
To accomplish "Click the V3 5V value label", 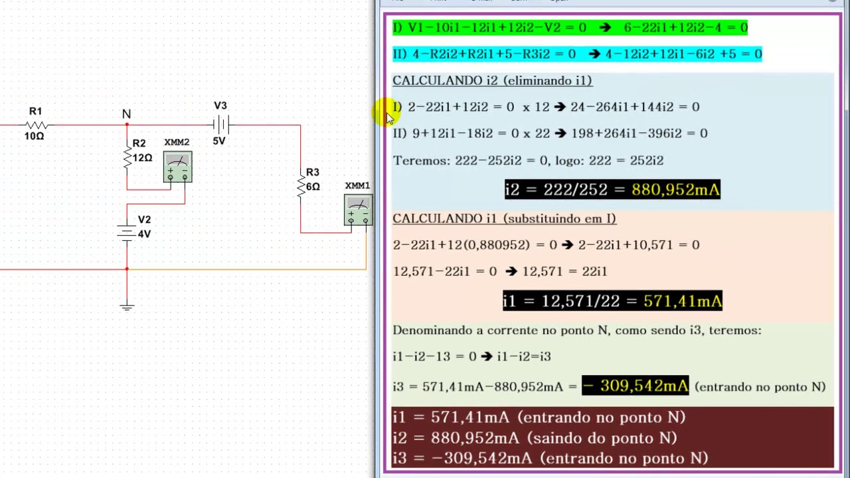I will (x=219, y=141).
